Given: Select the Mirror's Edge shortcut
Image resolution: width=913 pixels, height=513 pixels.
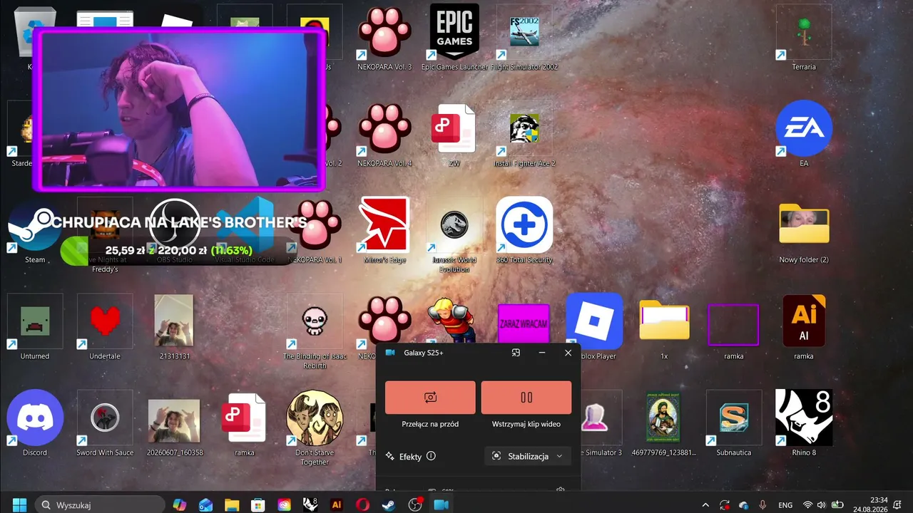Looking at the screenshot, I should (384, 231).
